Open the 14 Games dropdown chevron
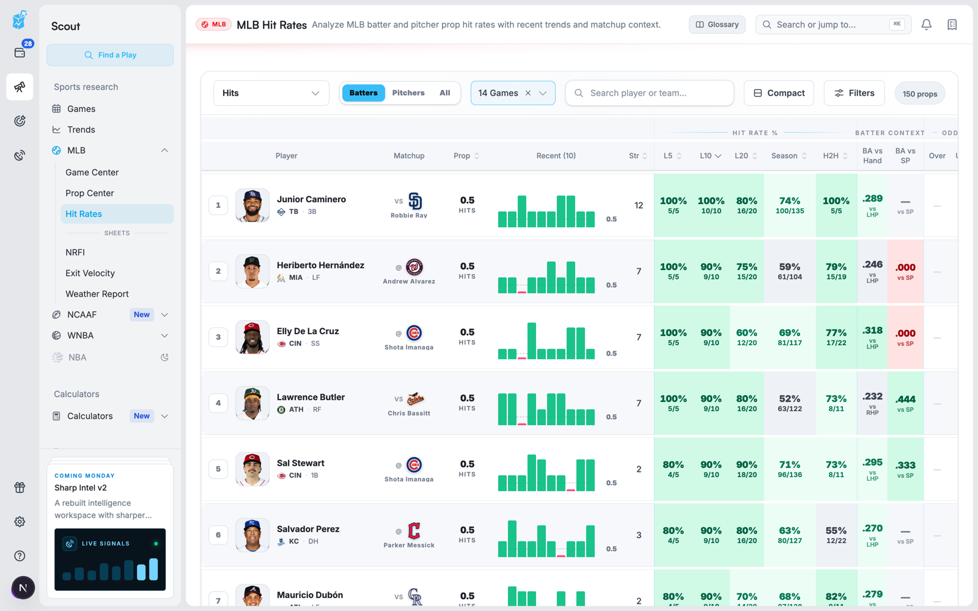The height and width of the screenshot is (611, 978). pos(543,93)
